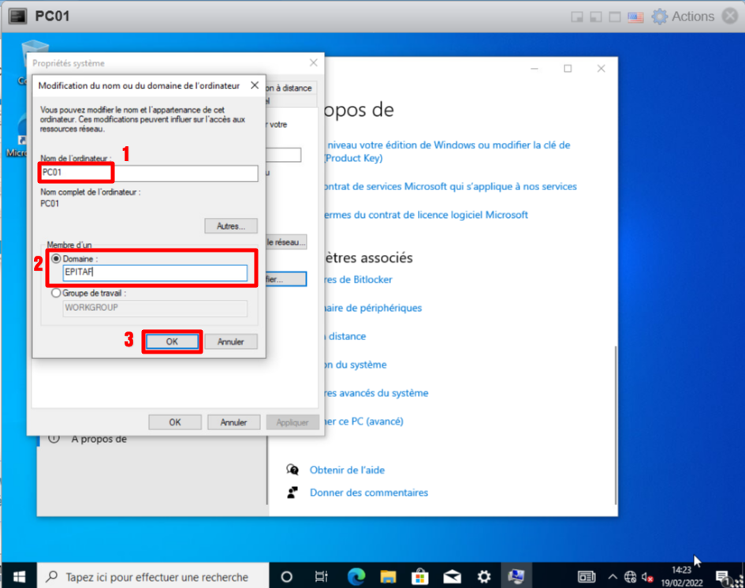Image resolution: width=745 pixels, height=588 pixels.
Task: Open Task View in the taskbar
Action: 321,576
